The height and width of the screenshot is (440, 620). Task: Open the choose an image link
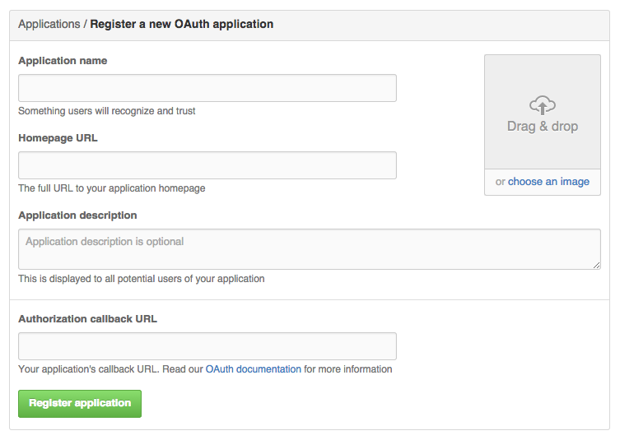point(548,182)
